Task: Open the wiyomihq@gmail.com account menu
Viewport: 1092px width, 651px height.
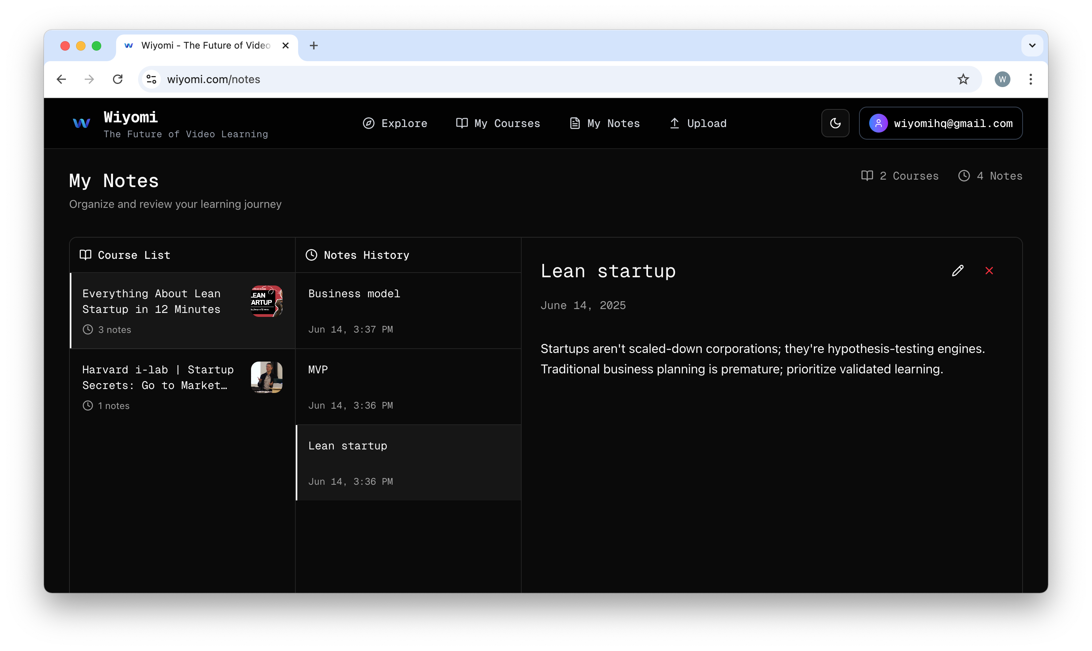Action: pyautogui.click(x=941, y=123)
